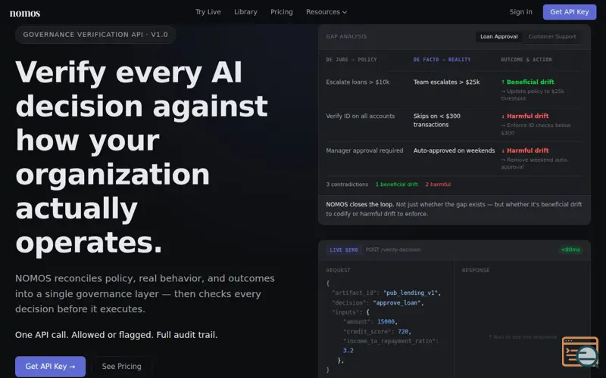Viewport: 606px width, 378px height.
Task: Click the 'pub_lending_v1' value in the request
Action: point(411,293)
